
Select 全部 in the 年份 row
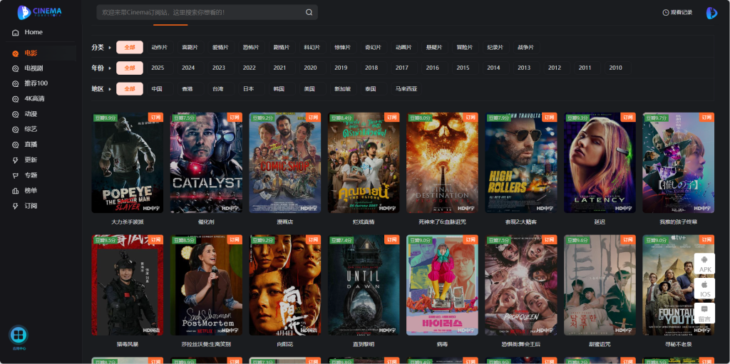click(130, 68)
